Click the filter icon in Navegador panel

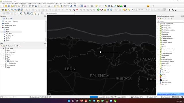(x=6, y=19)
